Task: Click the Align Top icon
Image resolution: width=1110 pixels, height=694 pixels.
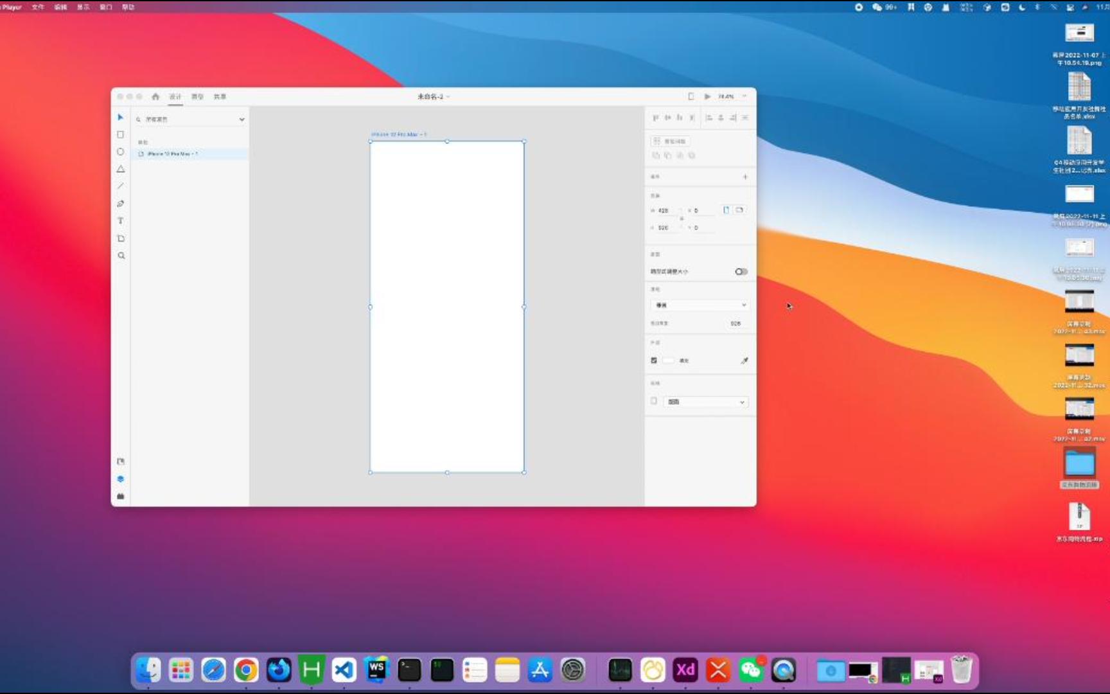Action: (x=655, y=118)
